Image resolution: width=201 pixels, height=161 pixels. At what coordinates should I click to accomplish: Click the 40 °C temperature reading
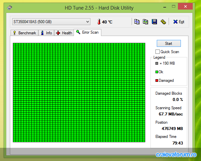pyautogui.click(x=107, y=22)
